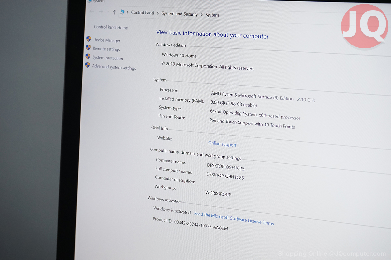Click the shield icon beside Remote settings
The height and width of the screenshot is (260, 391).
[x=88, y=48]
